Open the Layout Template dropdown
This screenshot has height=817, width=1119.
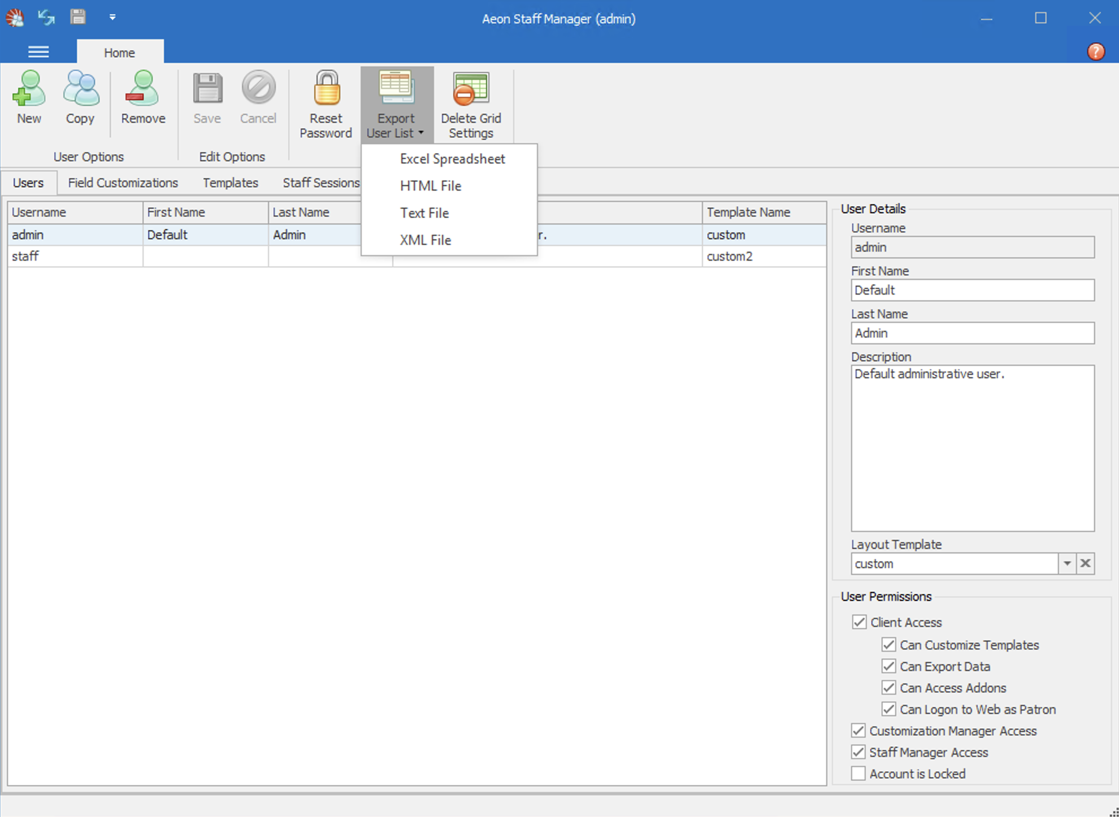pos(1067,563)
